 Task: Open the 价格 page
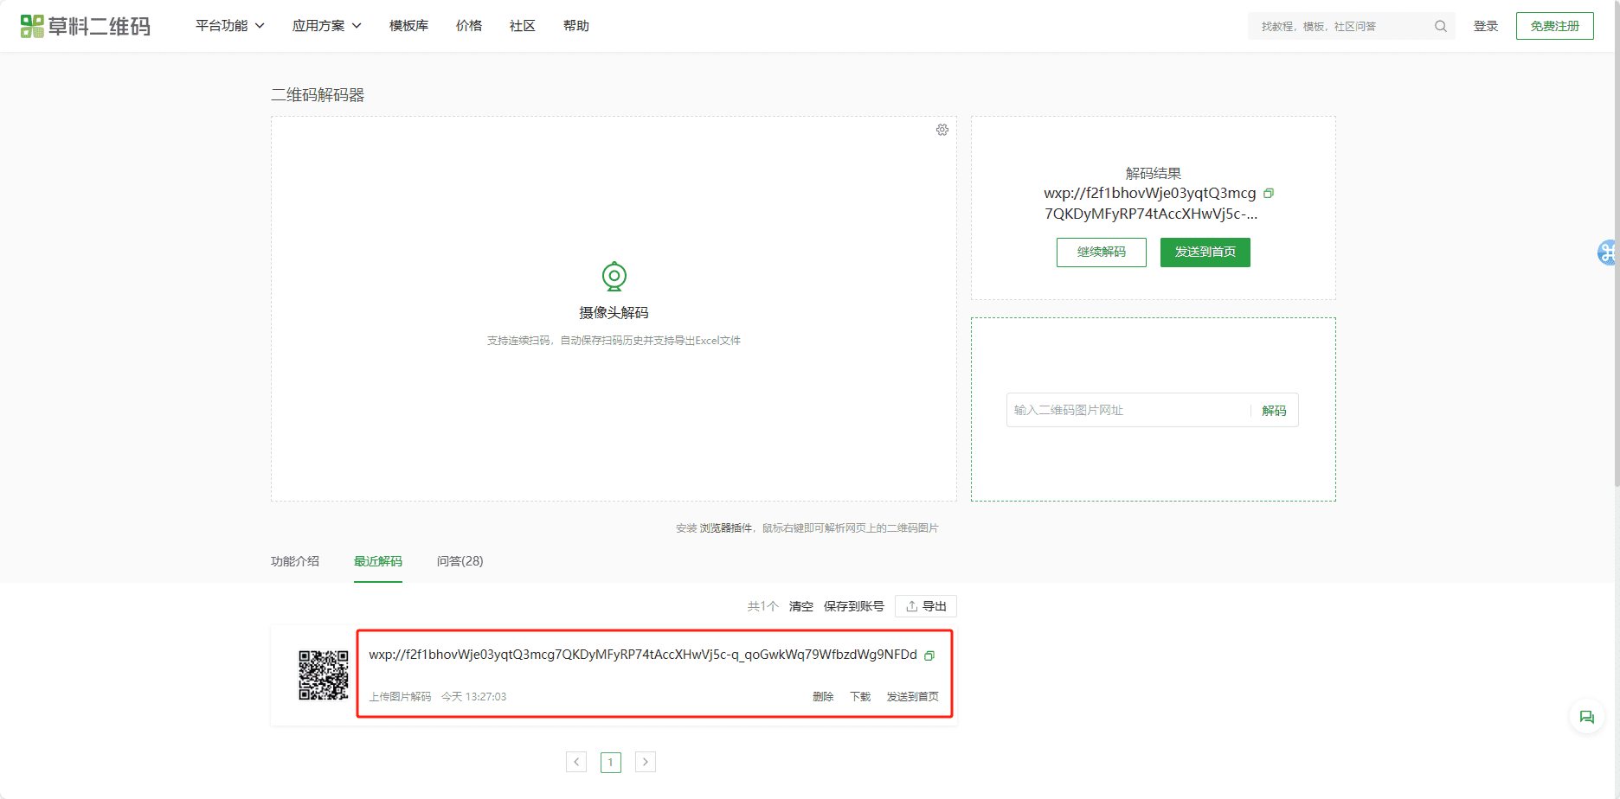(469, 26)
